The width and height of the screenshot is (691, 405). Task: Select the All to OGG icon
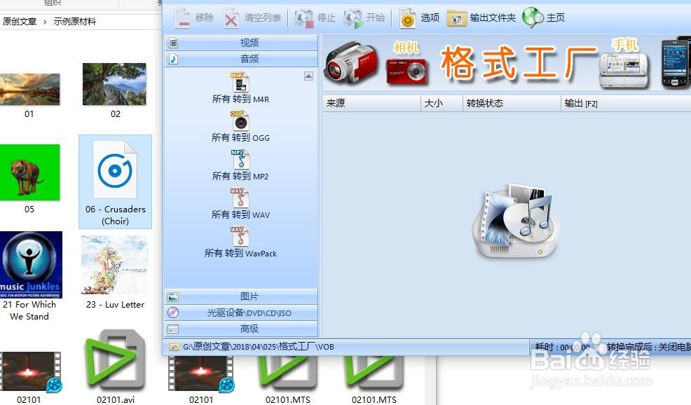click(x=240, y=121)
